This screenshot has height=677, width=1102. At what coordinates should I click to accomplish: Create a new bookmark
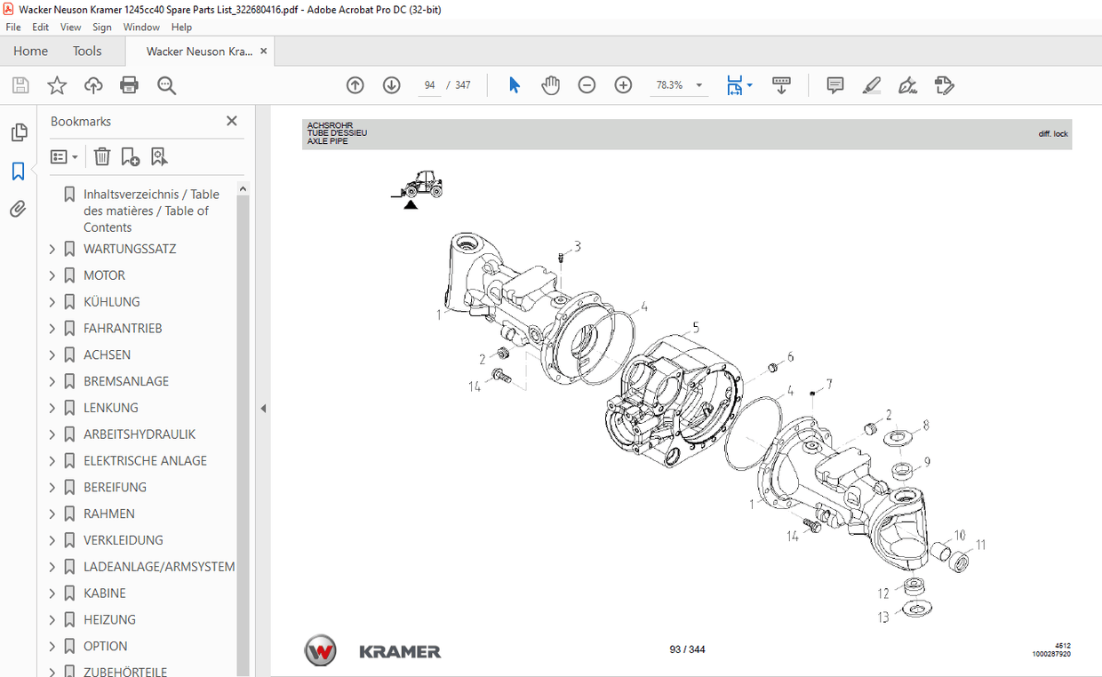click(130, 156)
